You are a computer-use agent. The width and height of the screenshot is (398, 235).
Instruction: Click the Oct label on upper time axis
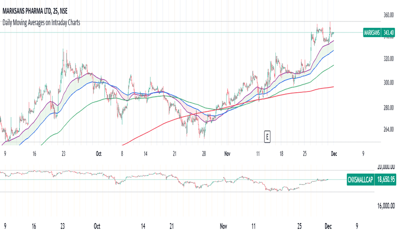pos(99,154)
